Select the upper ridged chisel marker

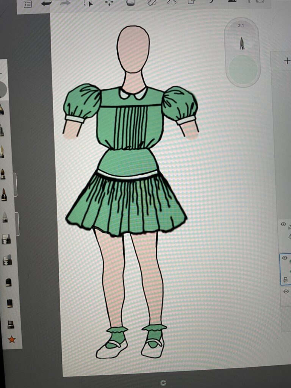pyautogui.click(x=6, y=239)
